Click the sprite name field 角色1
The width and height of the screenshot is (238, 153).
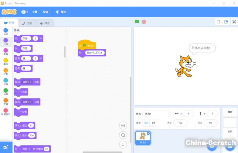coord(156,113)
